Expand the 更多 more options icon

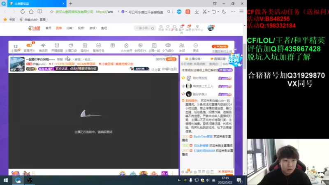[196, 48]
